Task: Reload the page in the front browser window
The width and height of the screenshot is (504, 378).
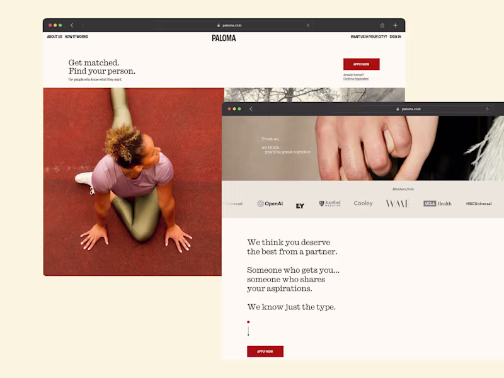Action: click(x=487, y=109)
